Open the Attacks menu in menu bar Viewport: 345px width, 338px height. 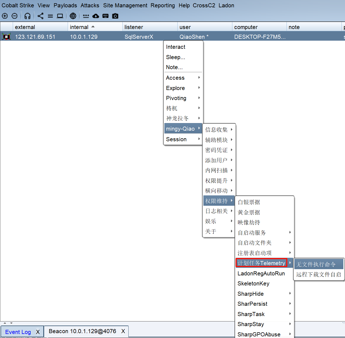(x=90, y=5)
